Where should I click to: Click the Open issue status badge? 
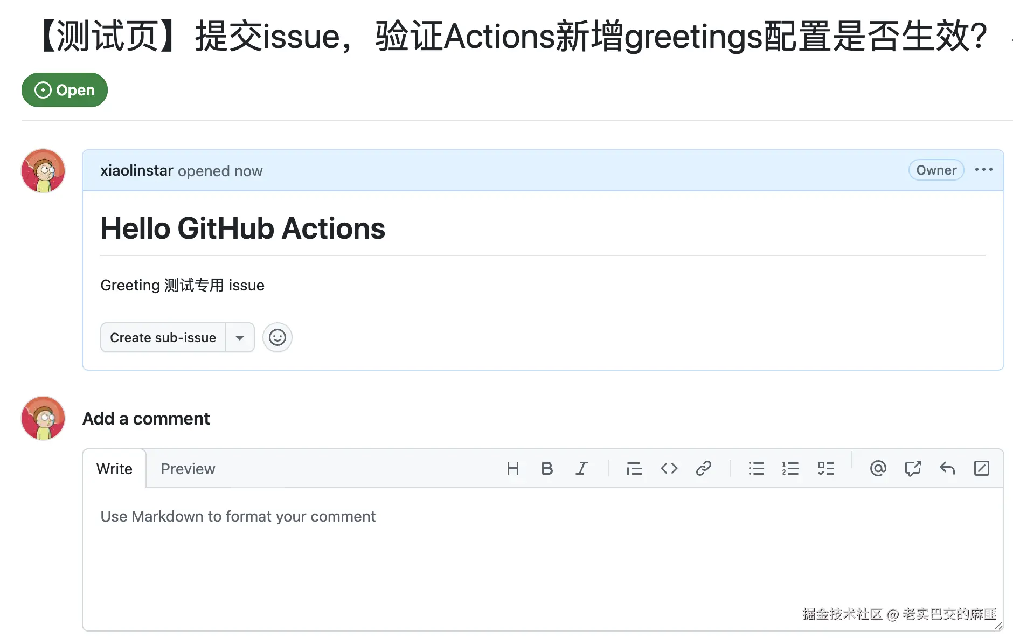pyautogui.click(x=65, y=90)
